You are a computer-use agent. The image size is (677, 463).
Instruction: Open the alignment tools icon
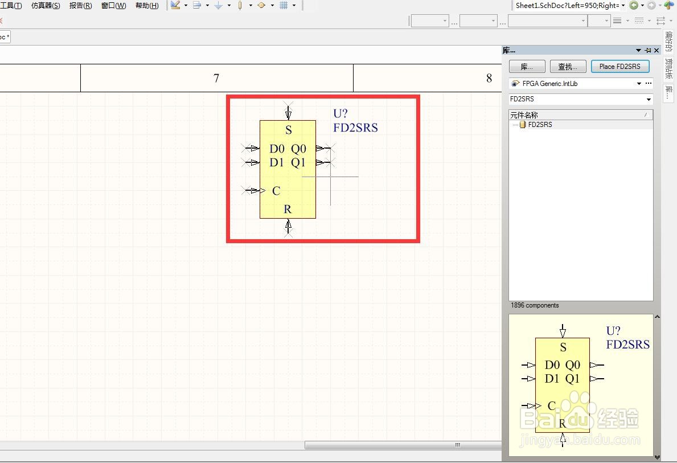coord(197,5)
